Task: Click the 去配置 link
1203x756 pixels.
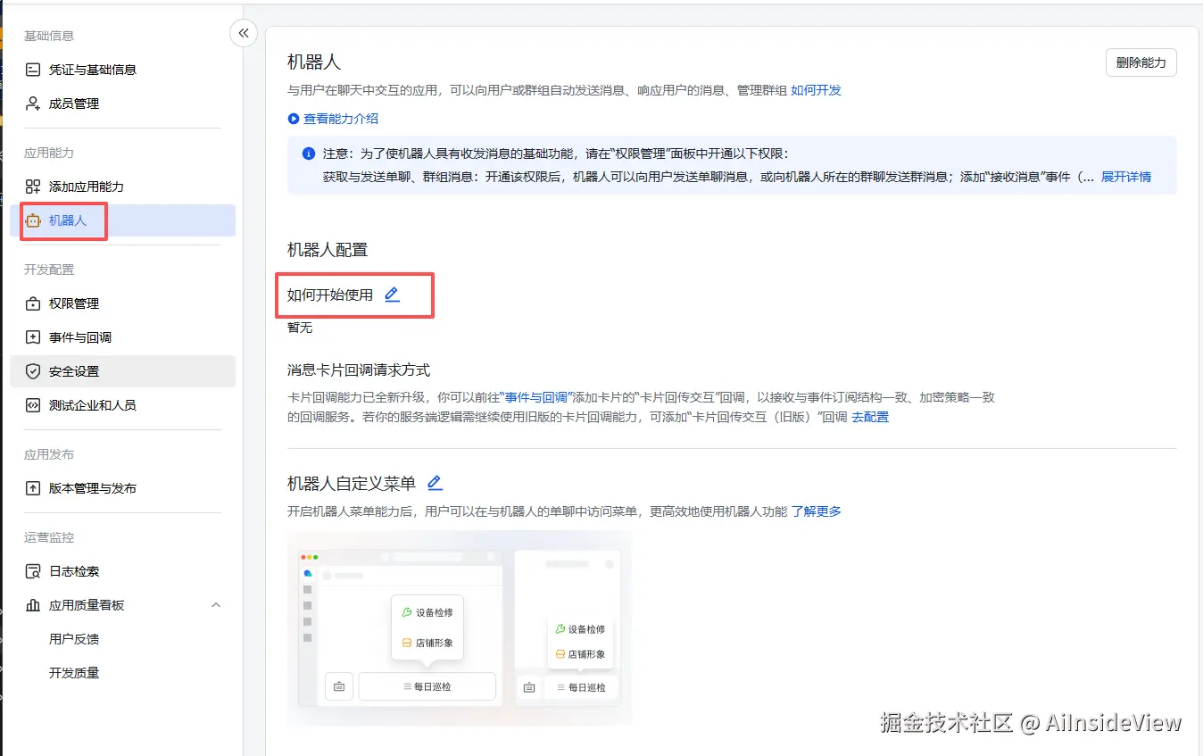Action: [870, 417]
